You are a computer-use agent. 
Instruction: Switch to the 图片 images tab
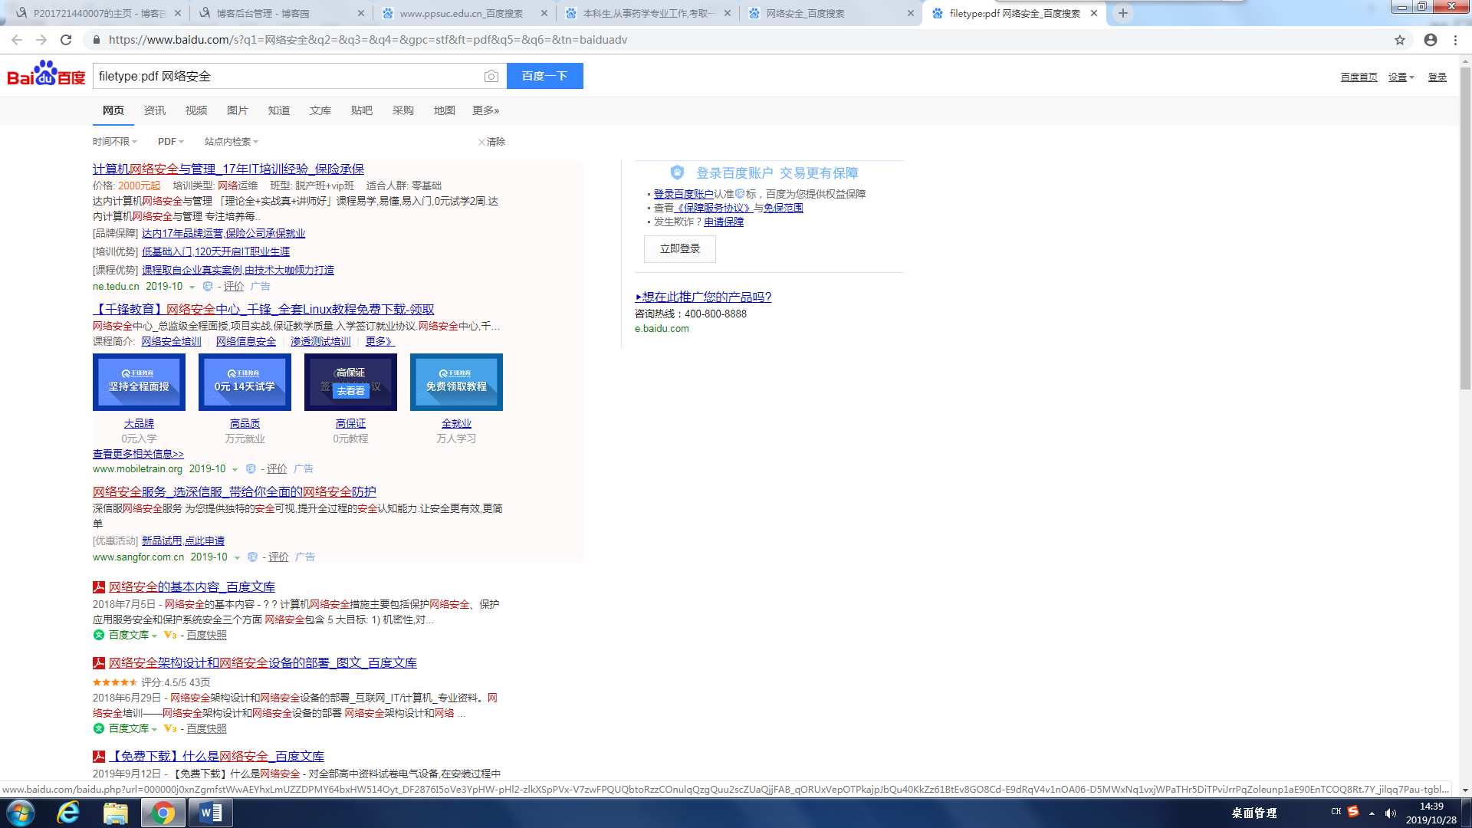coord(237,110)
